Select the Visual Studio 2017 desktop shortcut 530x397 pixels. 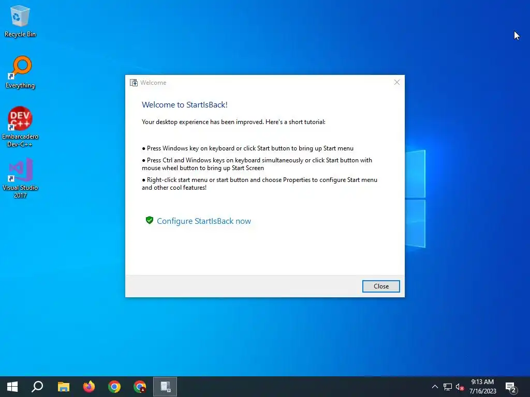coord(20,178)
